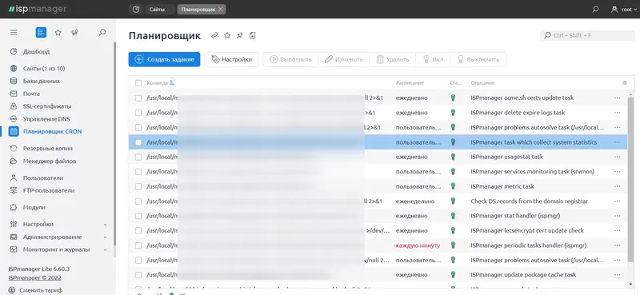The width and height of the screenshot is (640, 295).
Task: Click the Создать задание button
Action: (x=164, y=59)
